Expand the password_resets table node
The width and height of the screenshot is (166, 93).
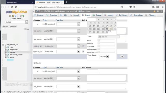pos(6,55)
